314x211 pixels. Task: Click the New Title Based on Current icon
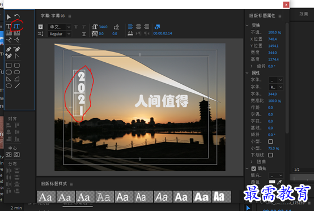pyautogui.click(x=40, y=27)
